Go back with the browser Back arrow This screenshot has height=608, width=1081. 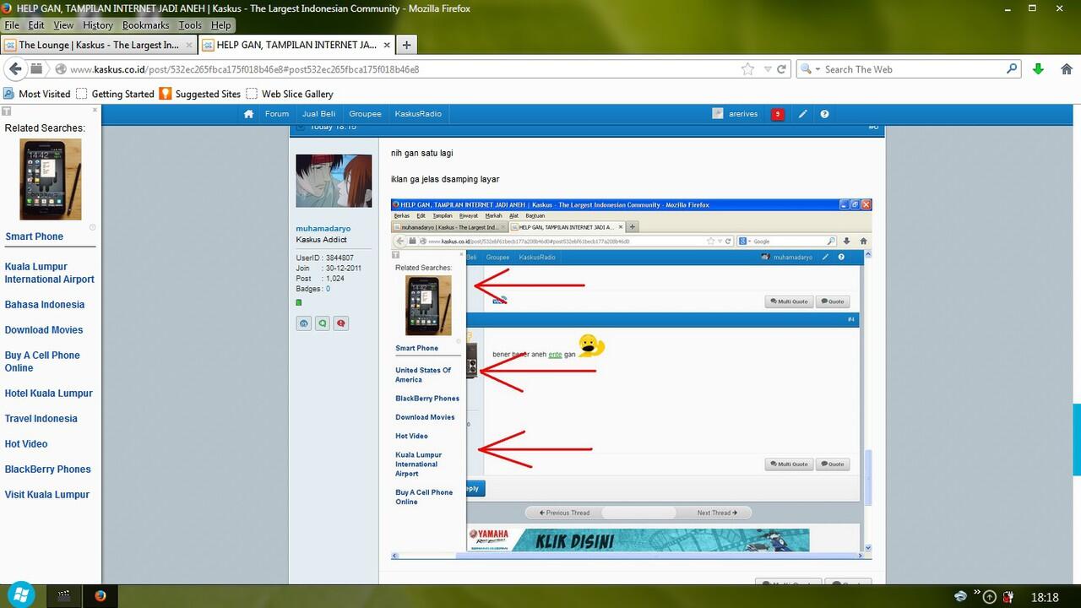pos(15,69)
